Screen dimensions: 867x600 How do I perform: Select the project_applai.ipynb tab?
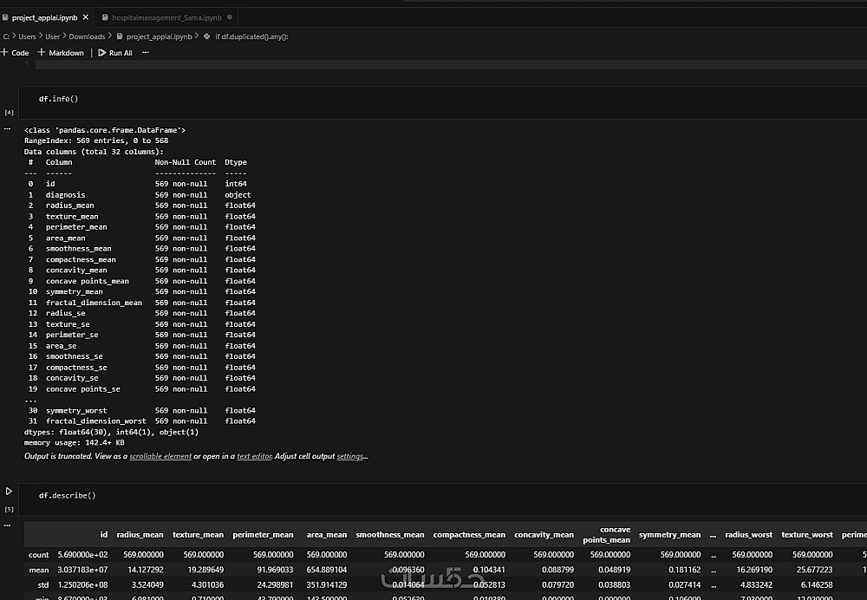(x=44, y=17)
